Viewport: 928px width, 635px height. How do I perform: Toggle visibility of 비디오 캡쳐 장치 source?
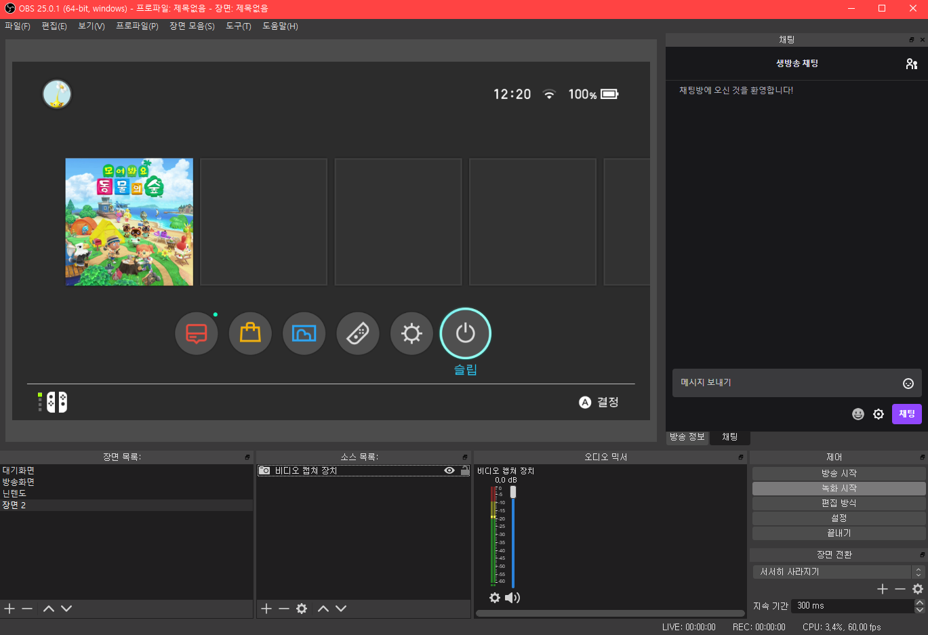click(449, 470)
